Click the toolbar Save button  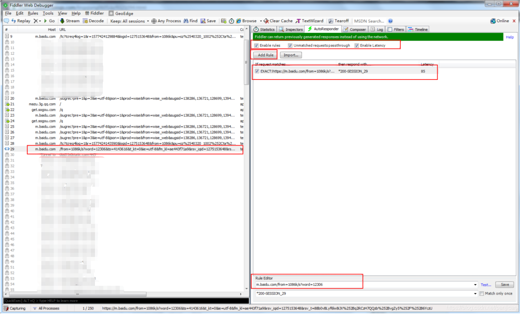[208, 21]
